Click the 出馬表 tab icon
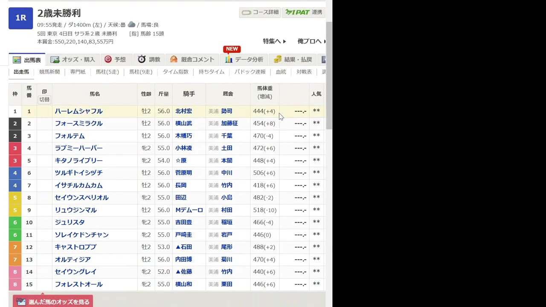This screenshot has height=307, width=546. [17, 60]
